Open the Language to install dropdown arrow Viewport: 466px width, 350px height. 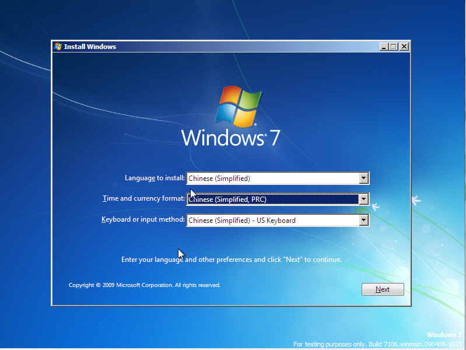[x=363, y=178]
